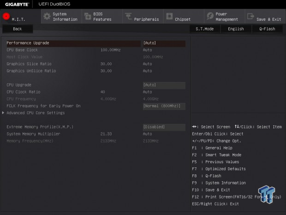Image resolution: width=286 pixels, height=215 pixels.
Task: Switch to the BIOS Features tab
Action: (102, 17)
